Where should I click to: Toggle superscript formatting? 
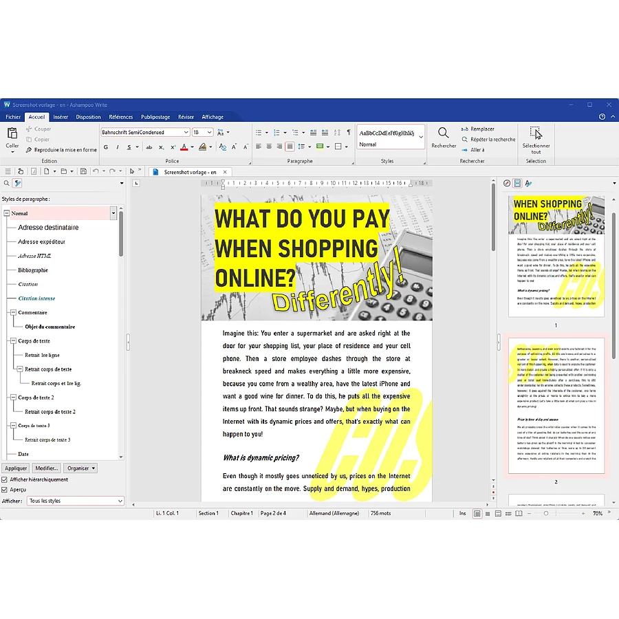click(173, 147)
